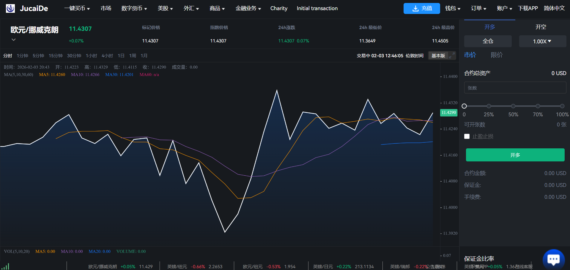Open the 简体中文 language selector
Viewport: 570px width, 270px height.
tap(554, 8)
